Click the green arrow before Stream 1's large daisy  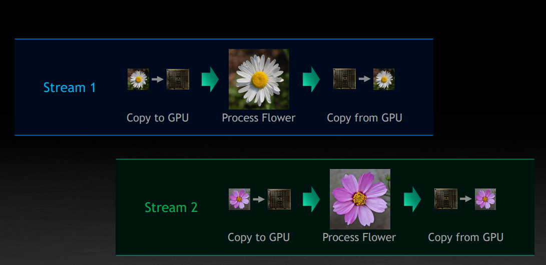point(210,79)
